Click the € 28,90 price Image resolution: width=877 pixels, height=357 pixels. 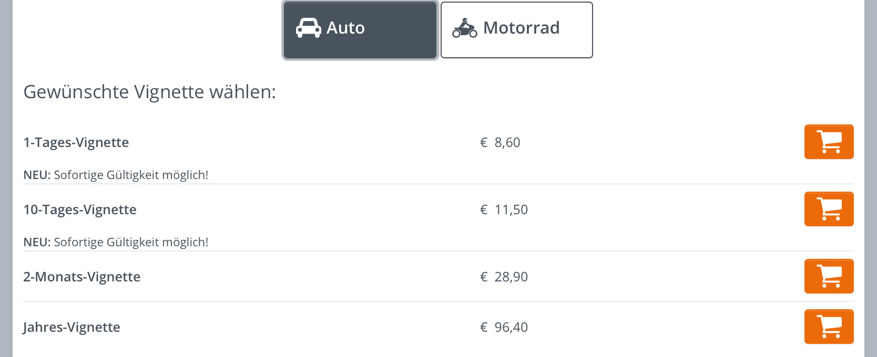point(504,277)
